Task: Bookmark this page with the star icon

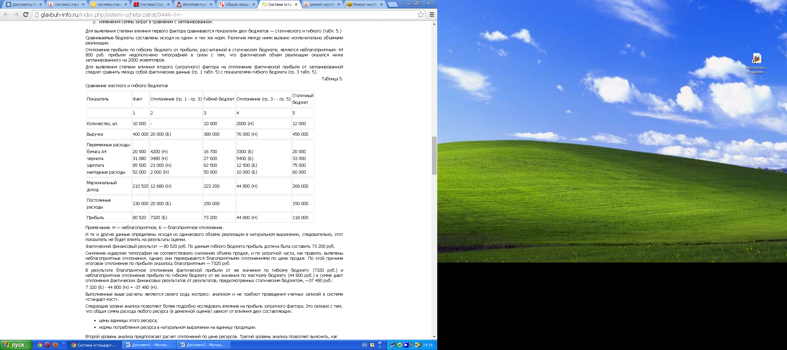Action: [x=420, y=14]
